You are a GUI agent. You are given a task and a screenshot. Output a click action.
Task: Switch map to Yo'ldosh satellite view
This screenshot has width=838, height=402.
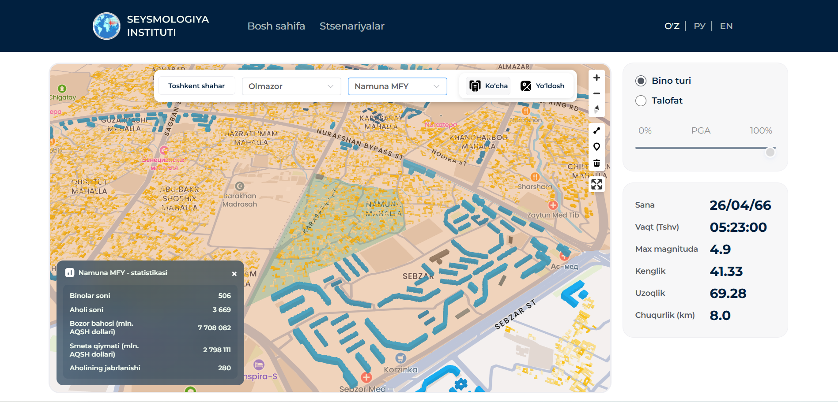pos(543,86)
